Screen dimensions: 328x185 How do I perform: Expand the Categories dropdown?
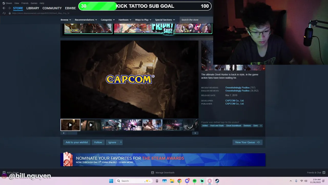click(x=108, y=20)
